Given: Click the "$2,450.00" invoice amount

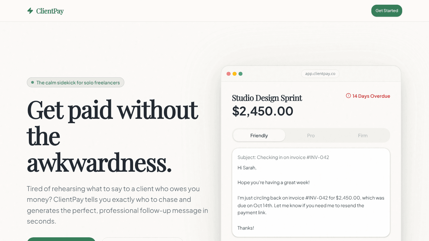Looking at the screenshot, I should click(263, 111).
